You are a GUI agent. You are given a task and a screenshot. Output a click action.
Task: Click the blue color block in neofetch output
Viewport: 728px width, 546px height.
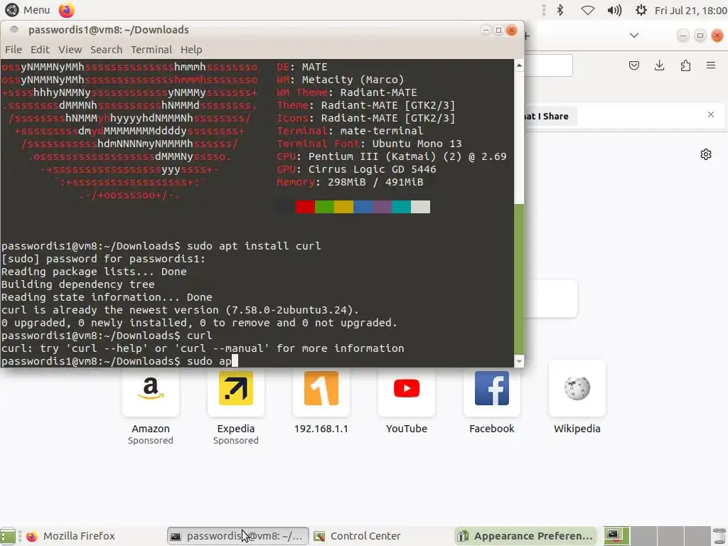pos(363,207)
